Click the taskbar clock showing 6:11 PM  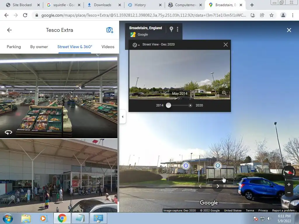tap(284, 218)
